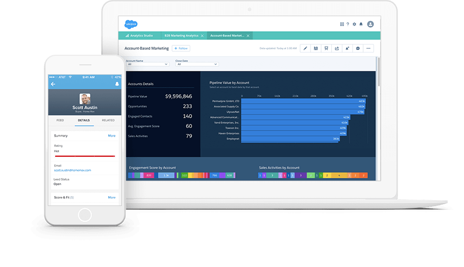
Task: Click the Help question mark icon
Action: pyautogui.click(x=348, y=24)
